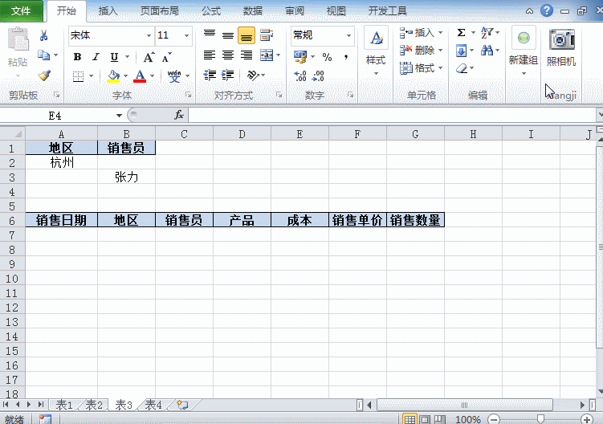This screenshot has height=424, width=603.
Task: Click the 照相机 camera icon
Action: point(561,39)
